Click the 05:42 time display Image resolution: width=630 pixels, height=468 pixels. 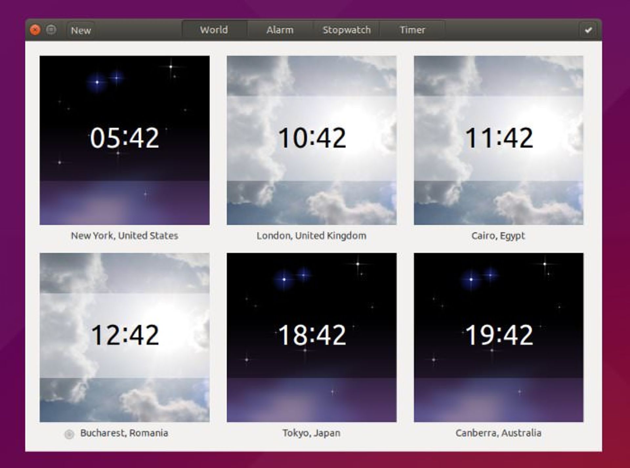(x=124, y=139)
